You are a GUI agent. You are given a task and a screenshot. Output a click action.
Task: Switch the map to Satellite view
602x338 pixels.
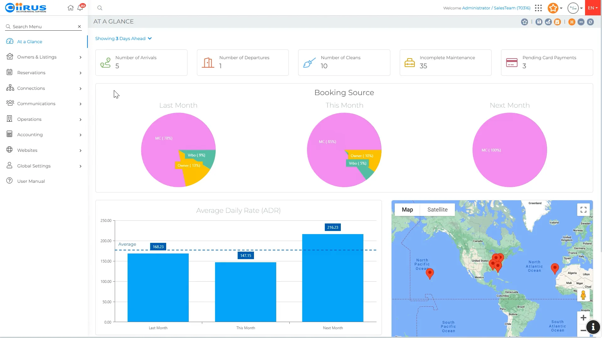[x=437, y=209]
